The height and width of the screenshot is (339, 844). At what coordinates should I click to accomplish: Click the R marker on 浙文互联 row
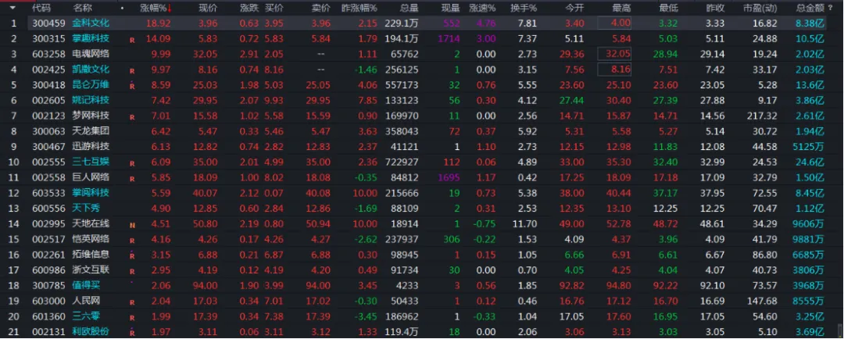(132, 272)
